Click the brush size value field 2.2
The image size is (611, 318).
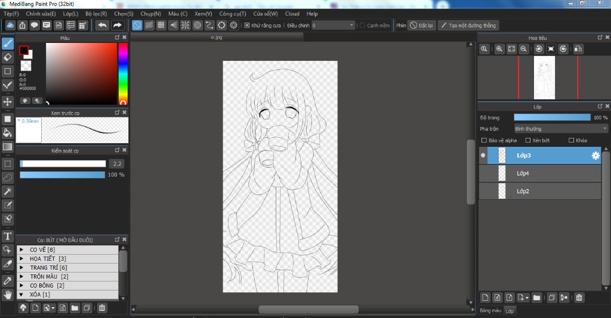pos(117,163)
